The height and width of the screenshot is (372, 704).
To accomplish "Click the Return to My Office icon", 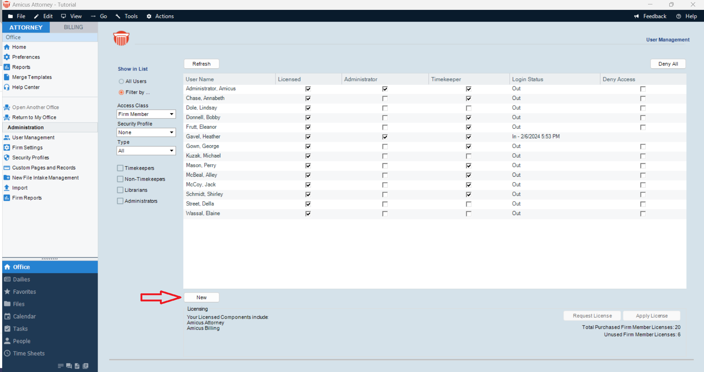I will (7, 117).
